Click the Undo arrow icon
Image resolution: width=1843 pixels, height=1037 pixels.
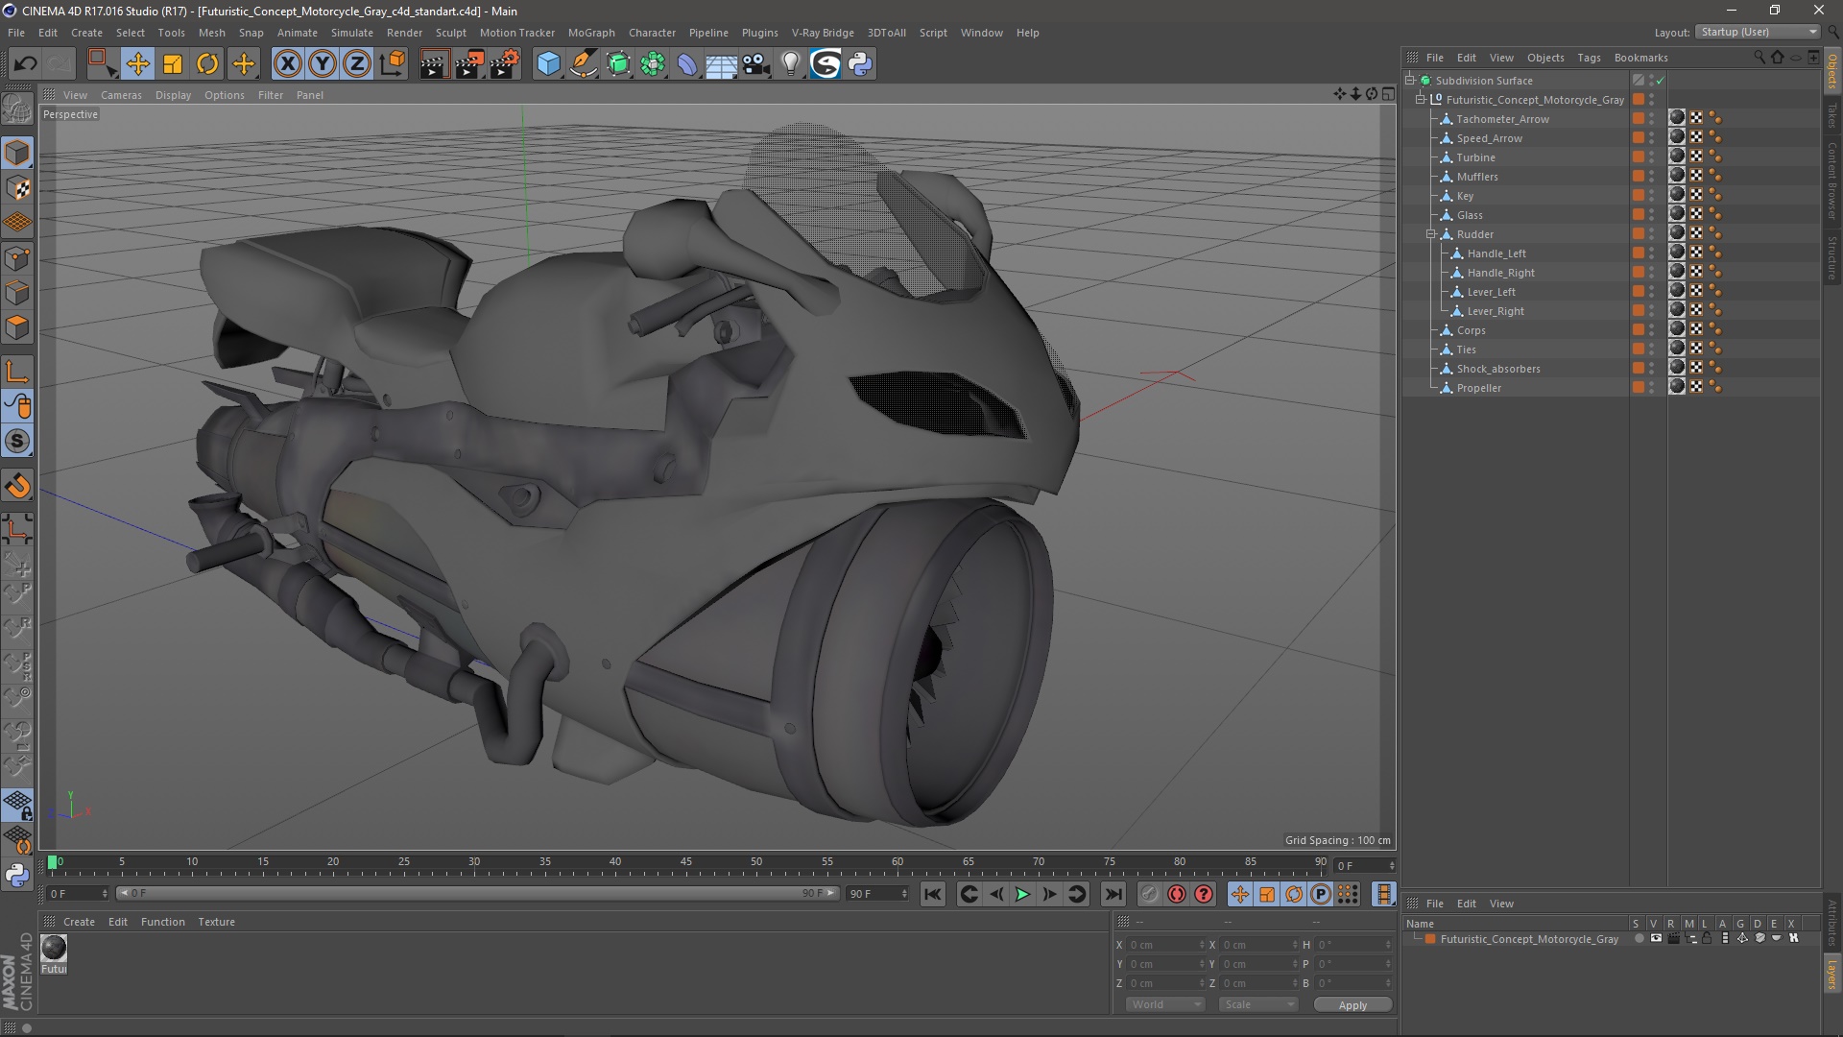26,64
